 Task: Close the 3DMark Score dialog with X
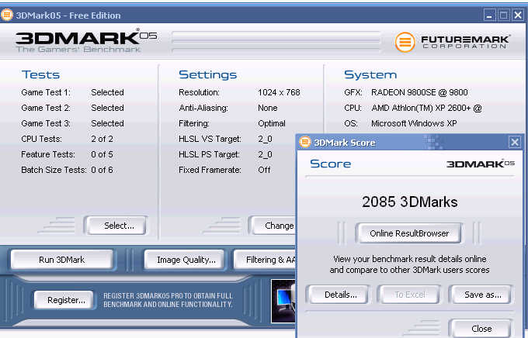point(515,143)
